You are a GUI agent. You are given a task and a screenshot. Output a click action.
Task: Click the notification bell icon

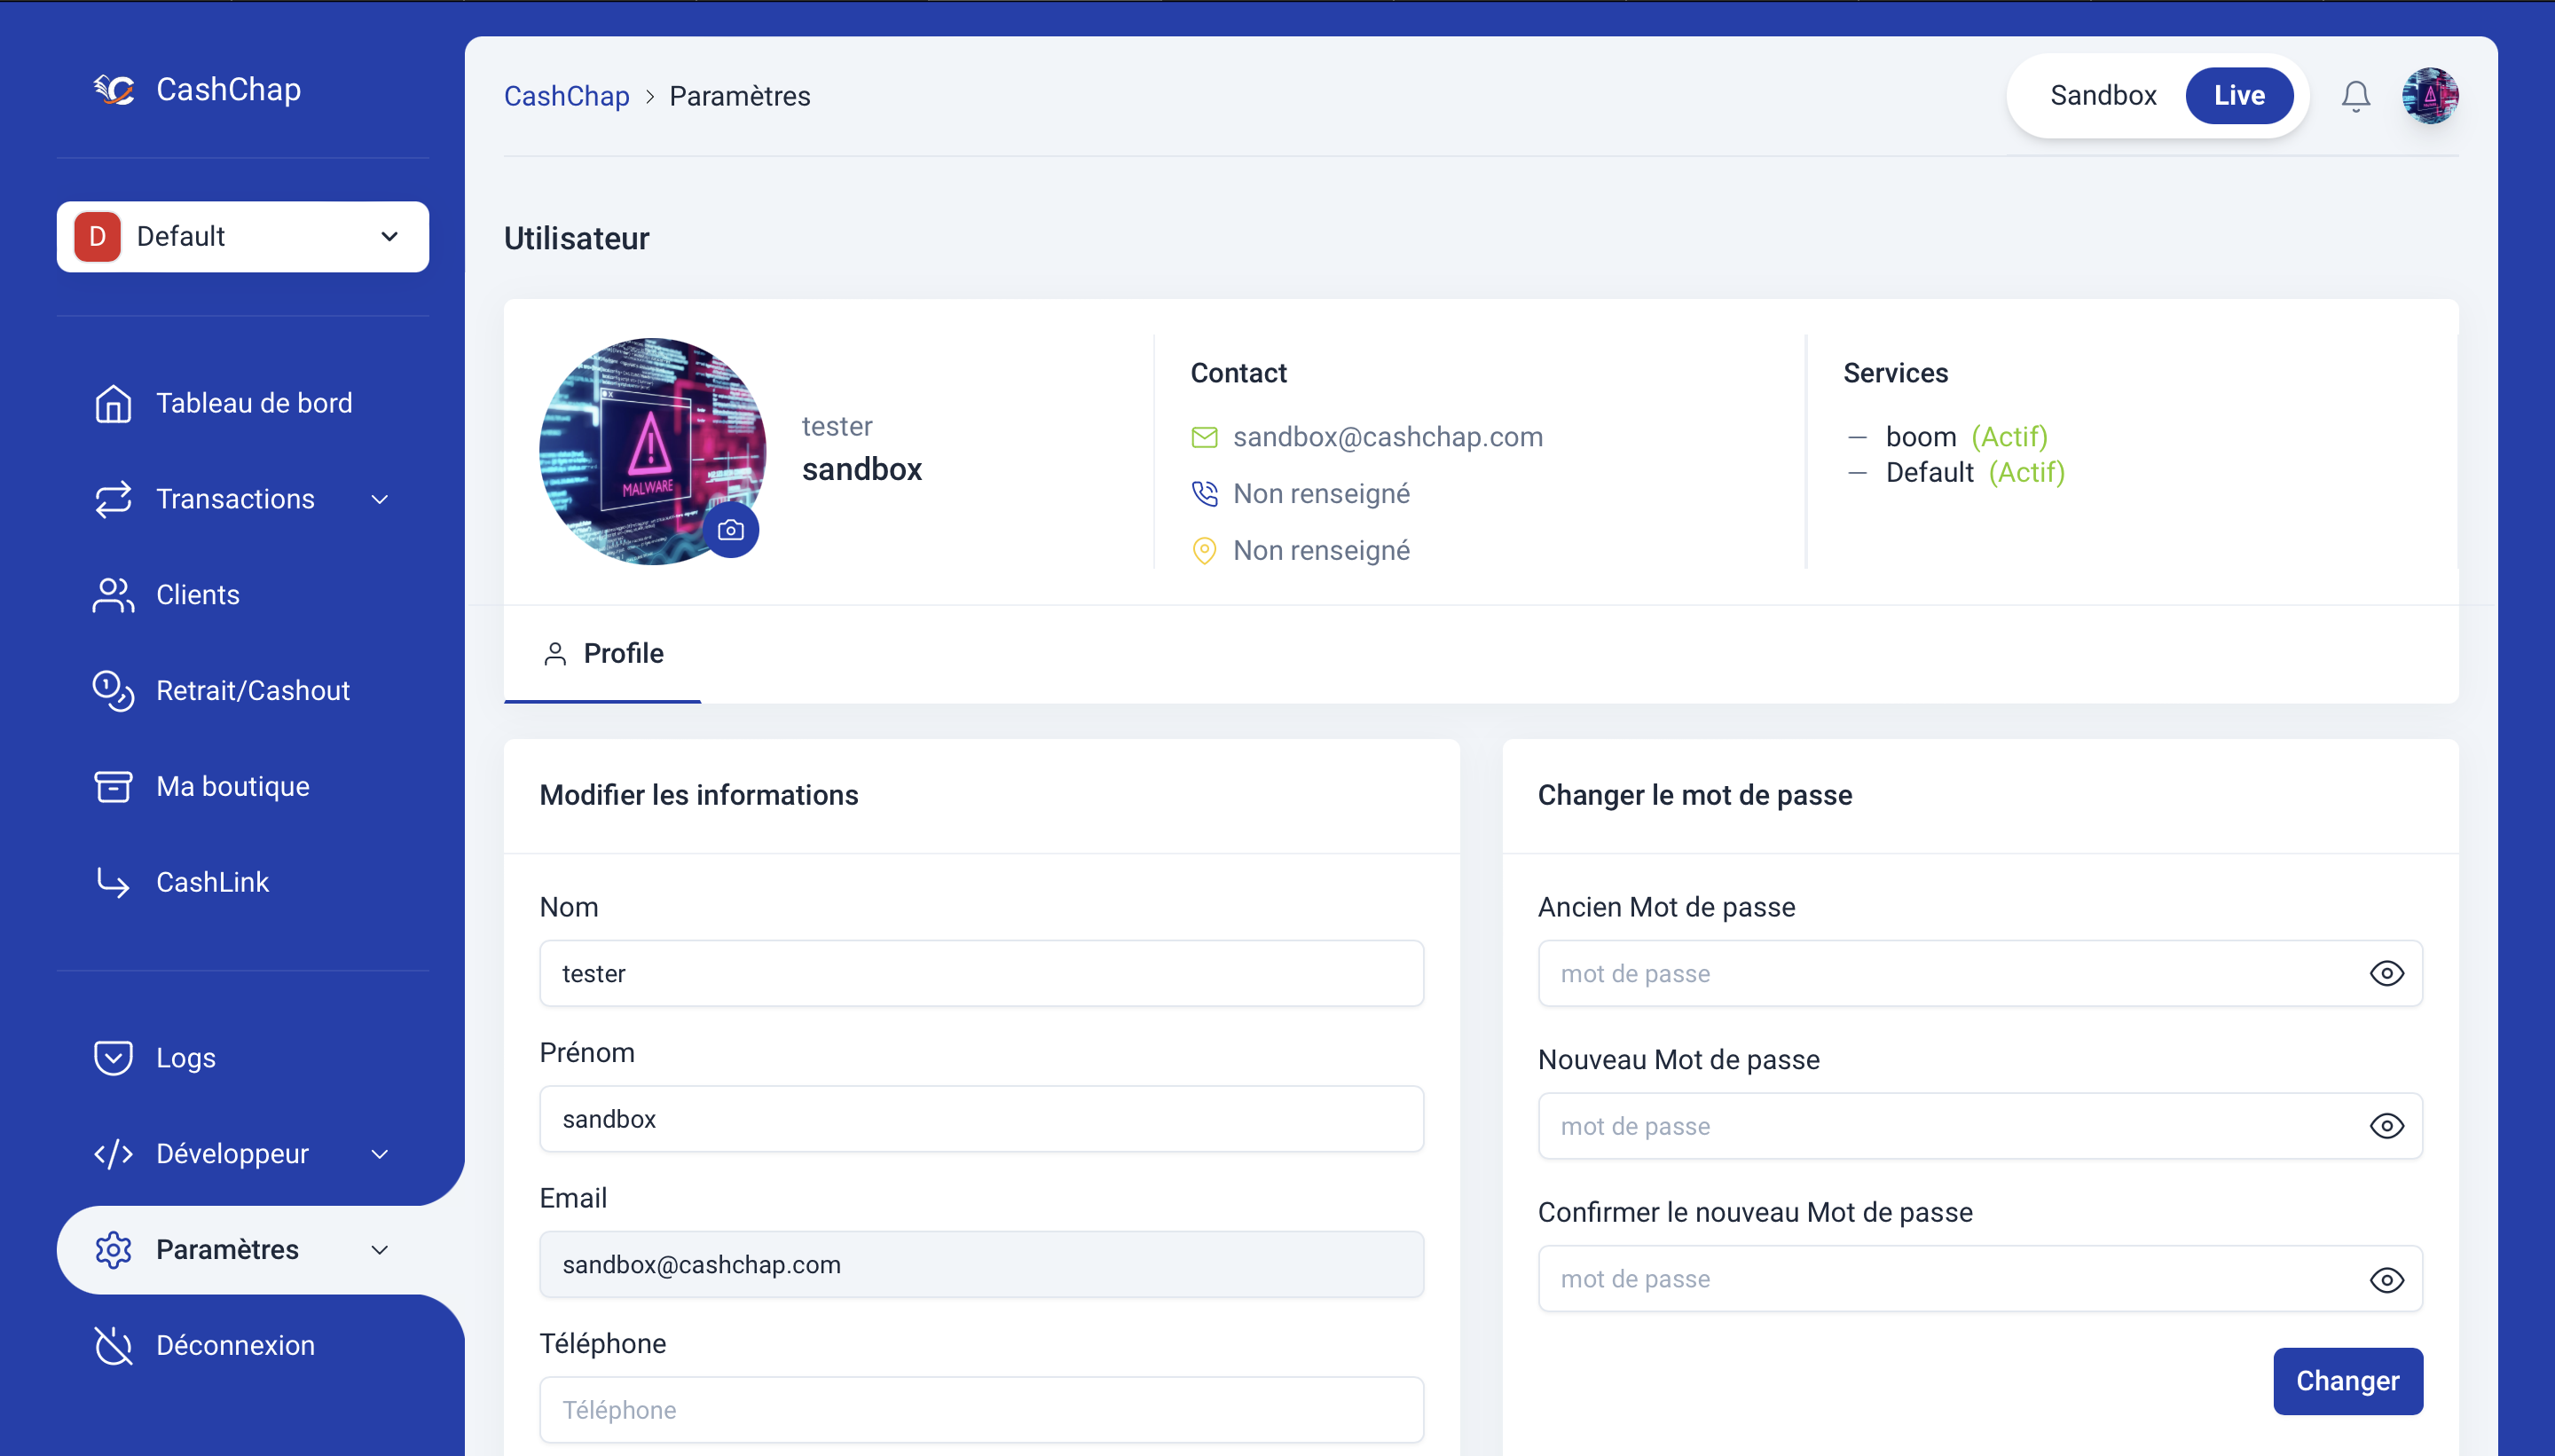(x=2355, y=95)
